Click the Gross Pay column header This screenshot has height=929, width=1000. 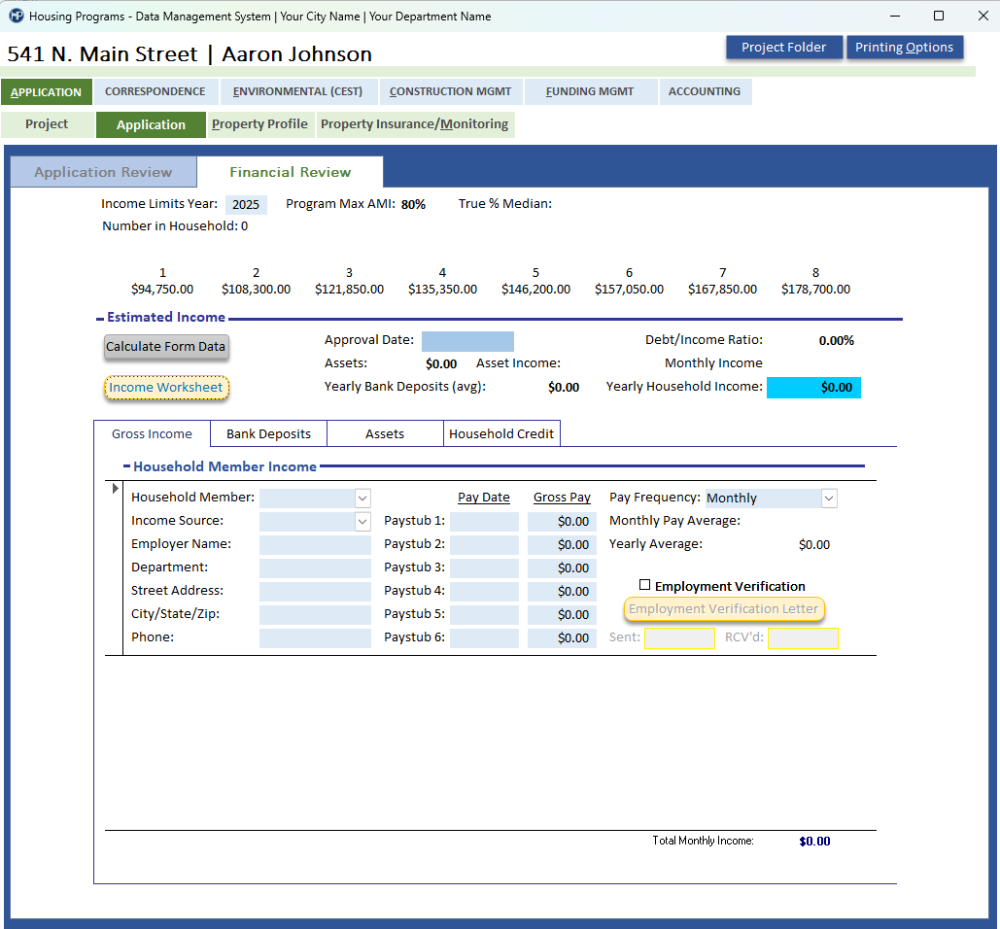[562, 498]
